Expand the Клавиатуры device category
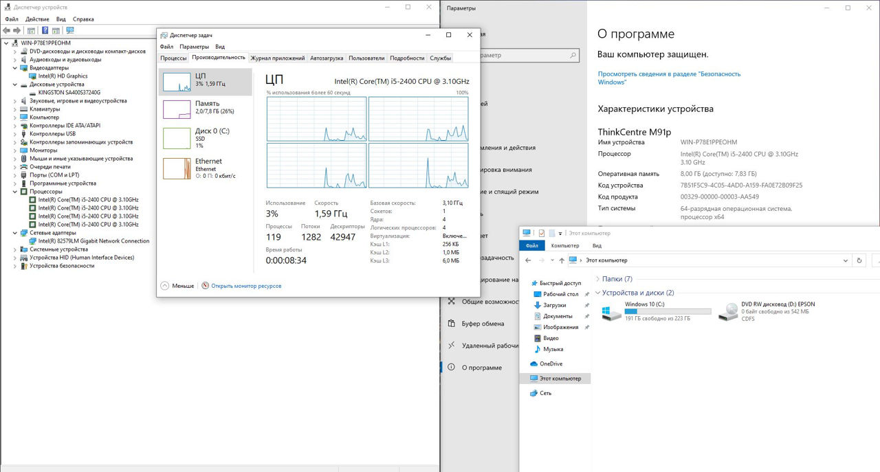The width and height of the screenshot is (880, 472). (x=15, y=109)
